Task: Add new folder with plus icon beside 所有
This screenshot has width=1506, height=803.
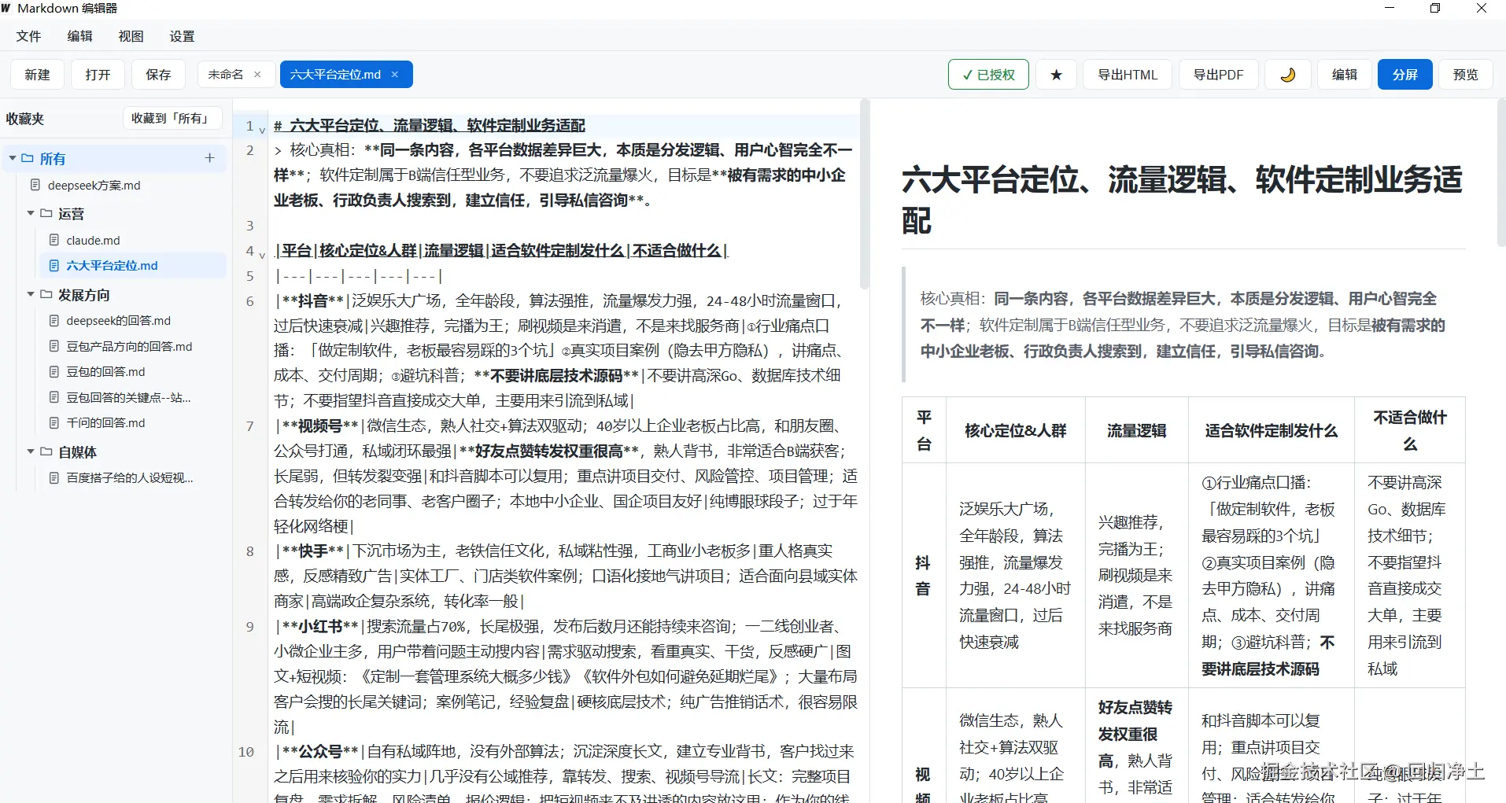Action: 209,158
